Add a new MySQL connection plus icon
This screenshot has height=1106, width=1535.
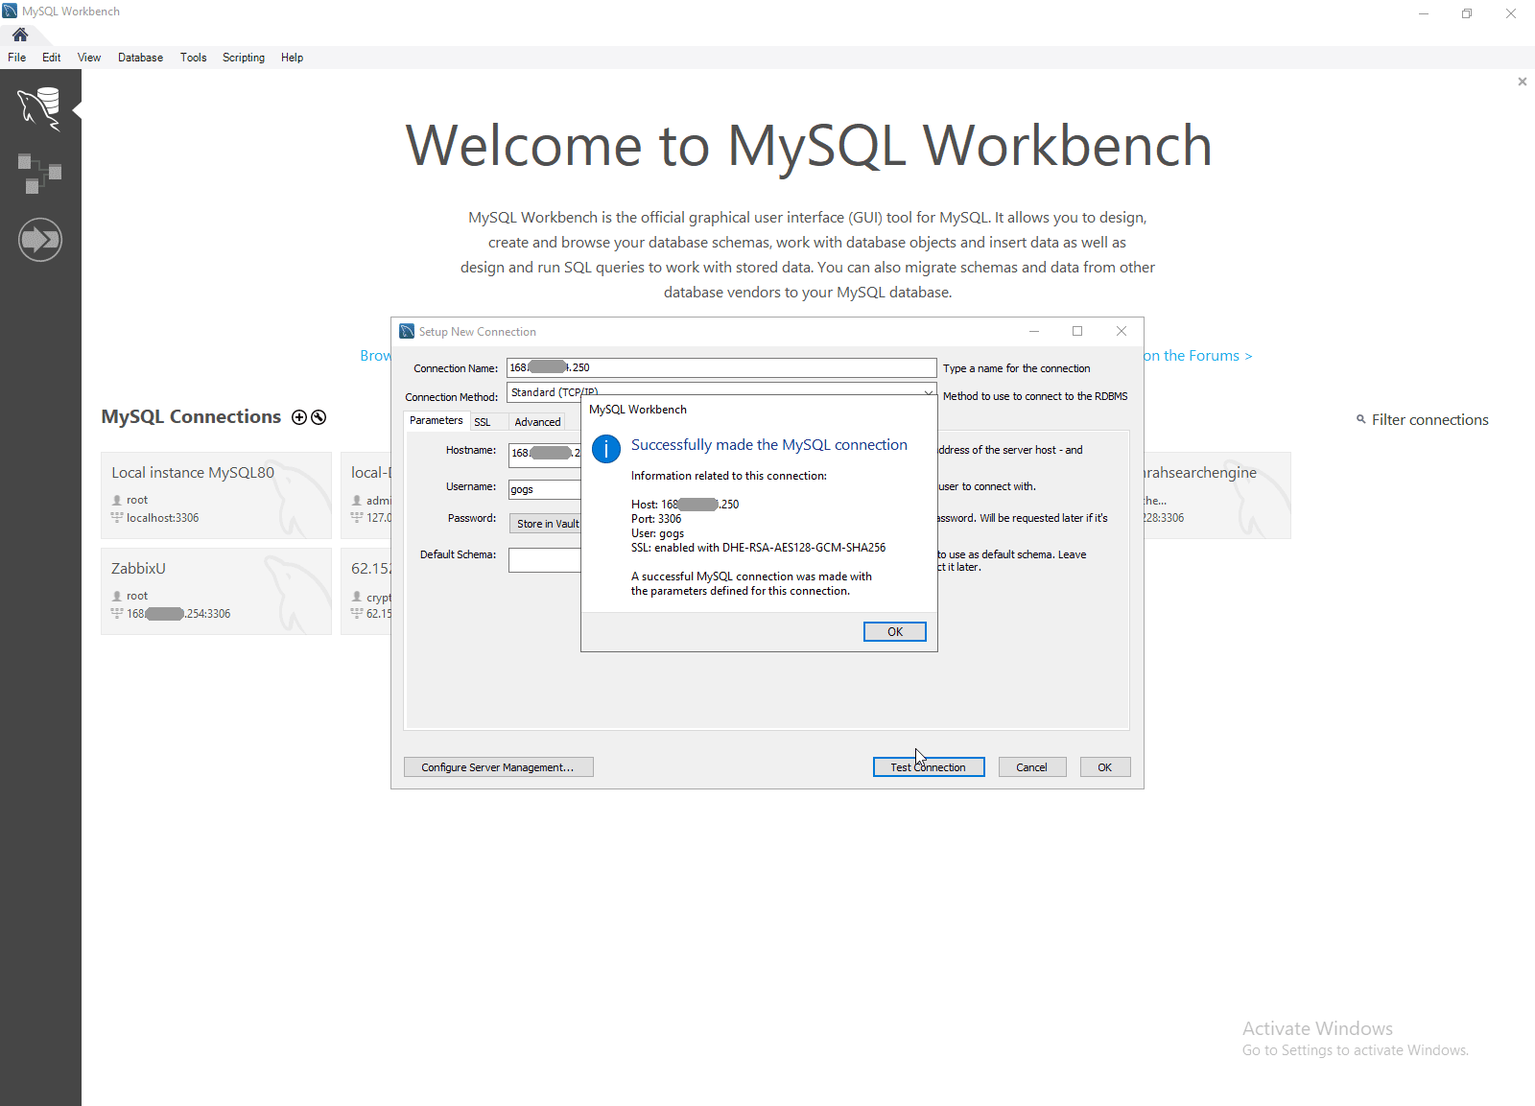[x=299, y=417]
